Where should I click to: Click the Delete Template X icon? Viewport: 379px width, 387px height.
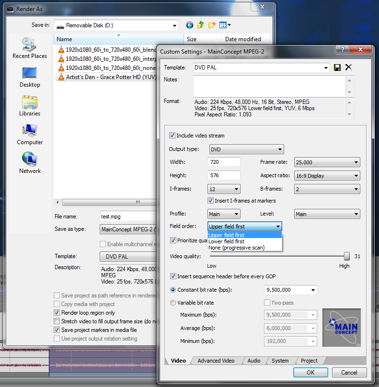coord(348,68)
